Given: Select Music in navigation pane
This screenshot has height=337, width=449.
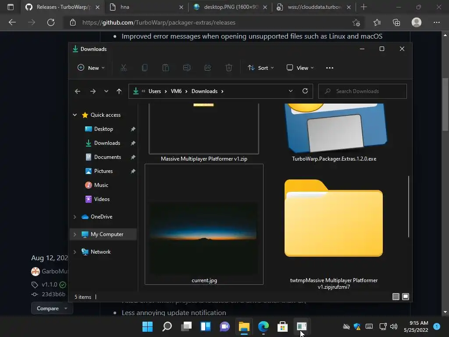Looking at the screenshot, I should click(x=101, y=185).
